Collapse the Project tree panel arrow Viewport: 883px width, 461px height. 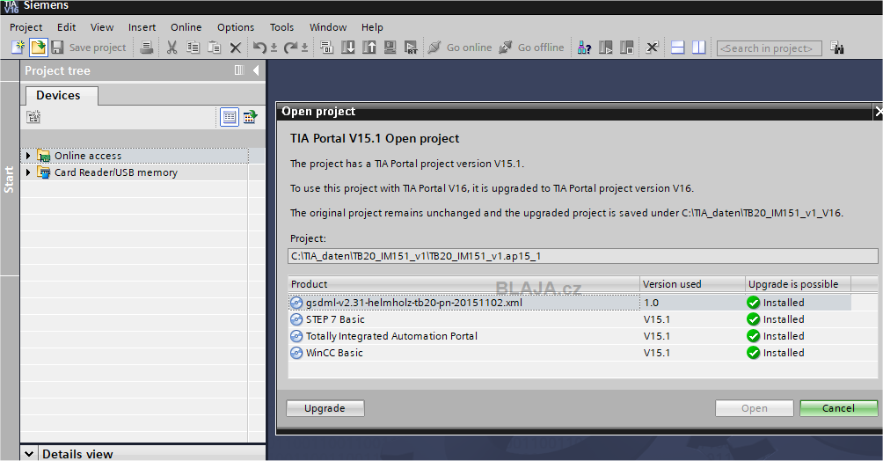tap(256, 70)
